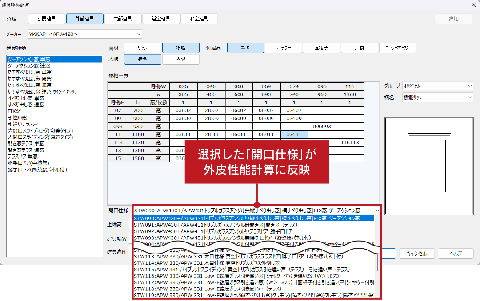The width and height of the screenshot is (480, 301).
Task: Choose STW116 Low-E複層ガラス引き違い窓 option
Action: tap(254, 276)
